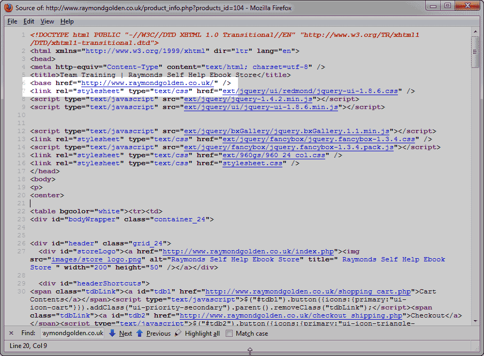Screen dimensions: 484x356
Task: Open the shopping_cart.php link
Action: [x=308, y=291]
